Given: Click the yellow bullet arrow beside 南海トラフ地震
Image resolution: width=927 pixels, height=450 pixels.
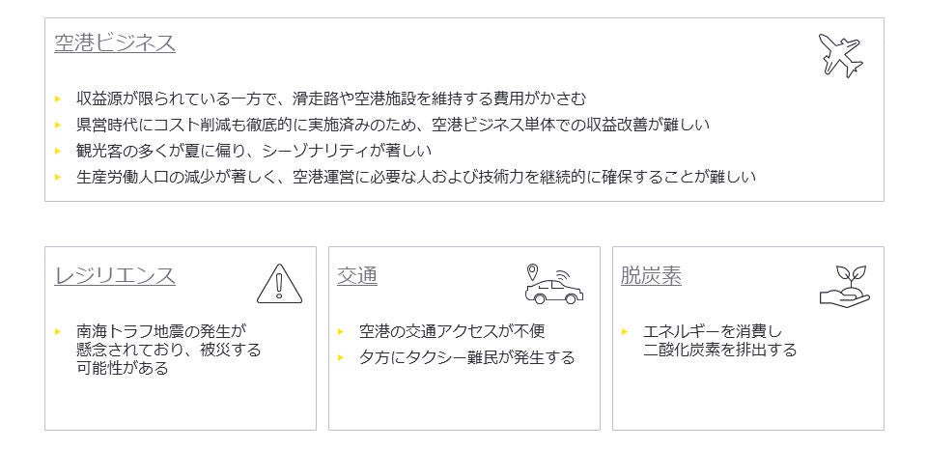Looking at the screenshot, I should (58, 332).
